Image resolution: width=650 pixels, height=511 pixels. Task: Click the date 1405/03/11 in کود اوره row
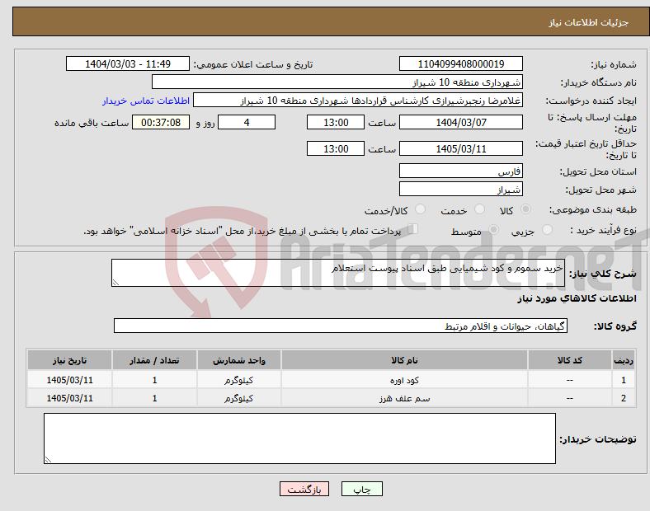click(69, 380)
